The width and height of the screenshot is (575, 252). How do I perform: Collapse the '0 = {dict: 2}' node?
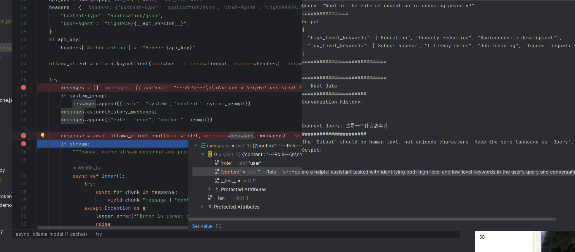click(202, 154)
